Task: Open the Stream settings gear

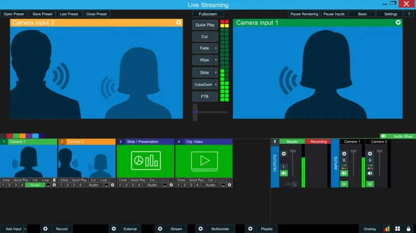Action: [x=160, y=229]
